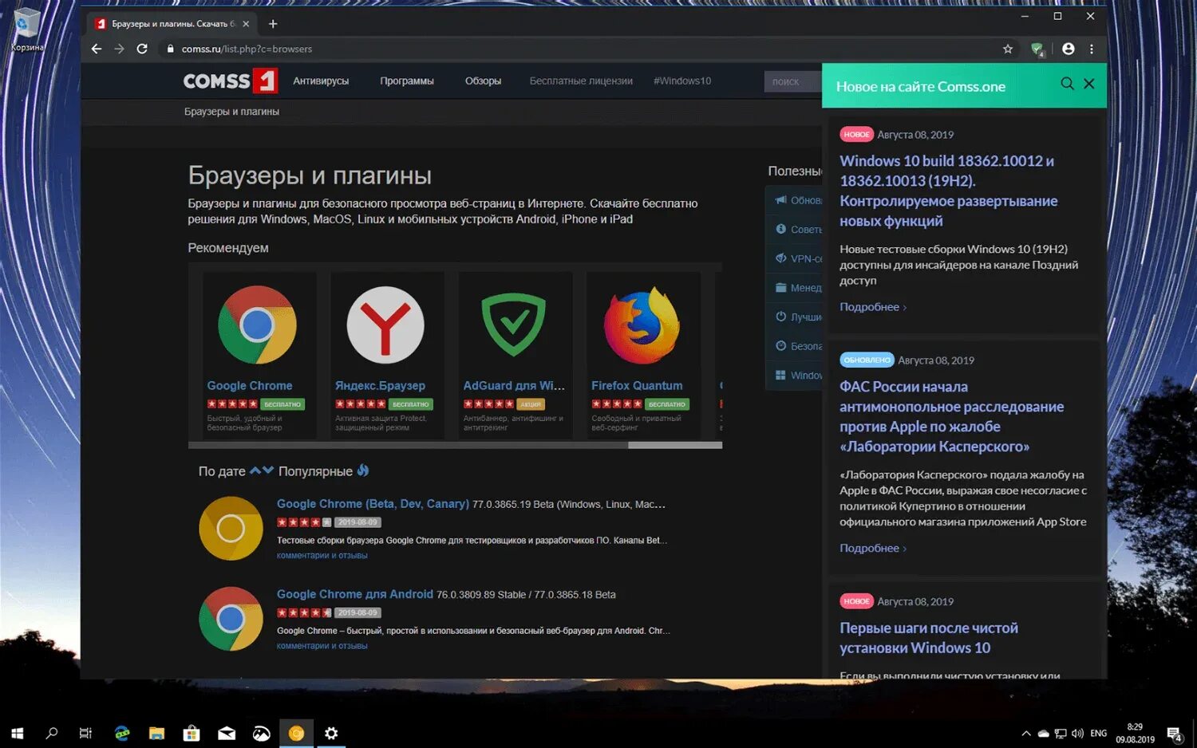Open комментарии и отзывы under Chrome Android
The height and width of the screenshot is (748, 1197).
click(x=322, y=646)
